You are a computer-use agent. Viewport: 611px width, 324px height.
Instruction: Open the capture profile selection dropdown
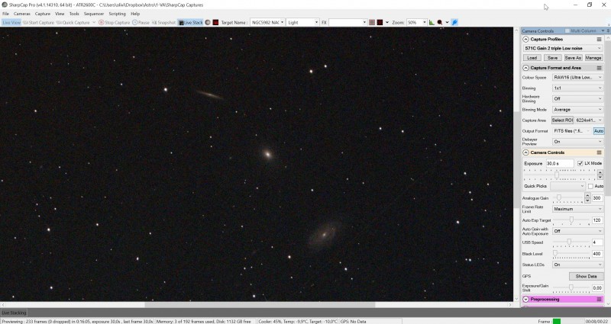click(x=563, y=48)
